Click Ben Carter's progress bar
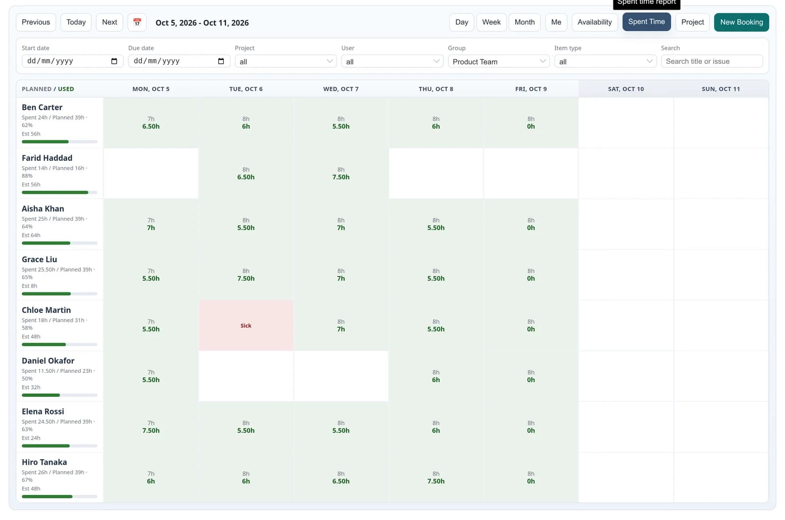This screenshot has height=520, width=785. coord(59,142)
